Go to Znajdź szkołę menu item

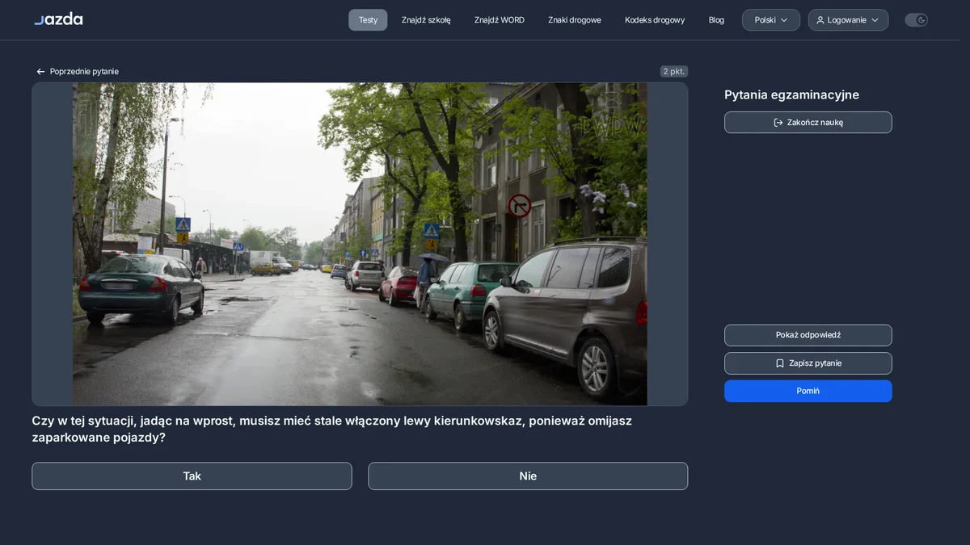(x=426, y=20)
